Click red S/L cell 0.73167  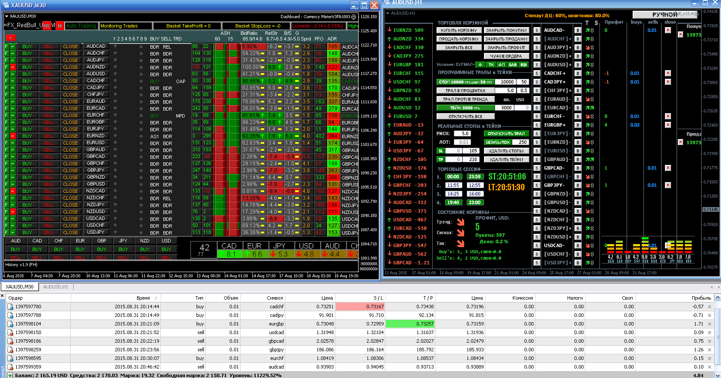click(x=360, y=307)
